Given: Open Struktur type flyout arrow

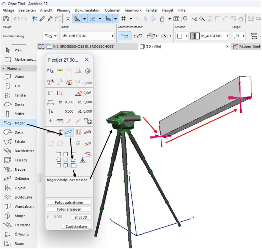Looking at the screenshot, I should pyautogui.click(x=187, y=36).
